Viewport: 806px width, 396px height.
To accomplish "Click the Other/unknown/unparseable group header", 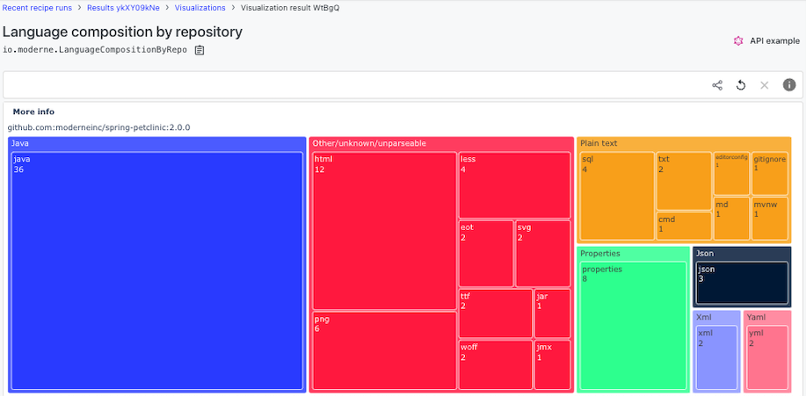I will tap(441, 143).
